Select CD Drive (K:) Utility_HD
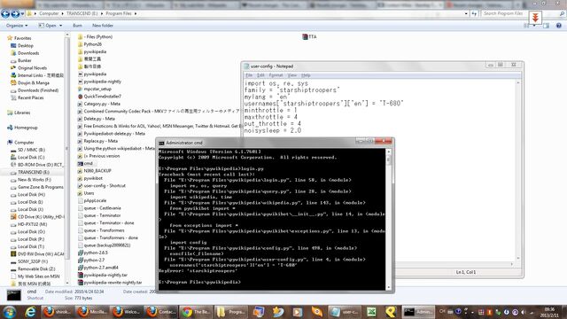Viewport: 567px width, 319px height. click(37, 216)
